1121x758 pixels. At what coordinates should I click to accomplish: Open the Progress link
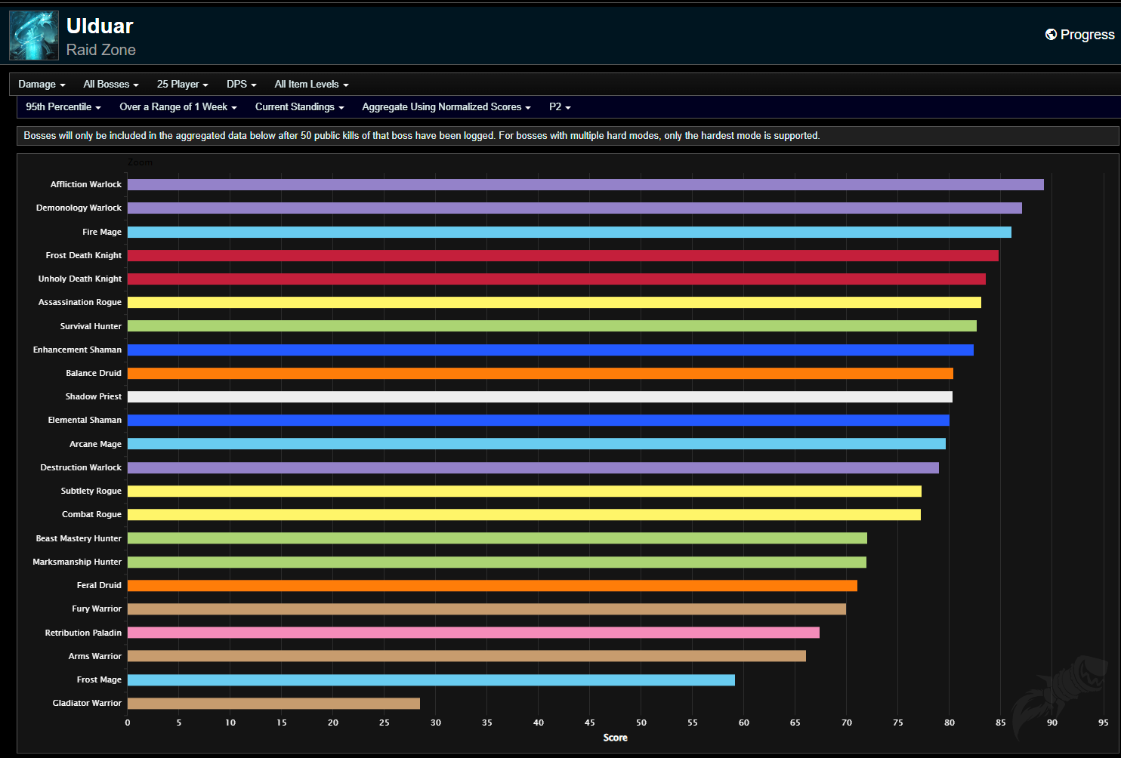(x=1080, y=35)
